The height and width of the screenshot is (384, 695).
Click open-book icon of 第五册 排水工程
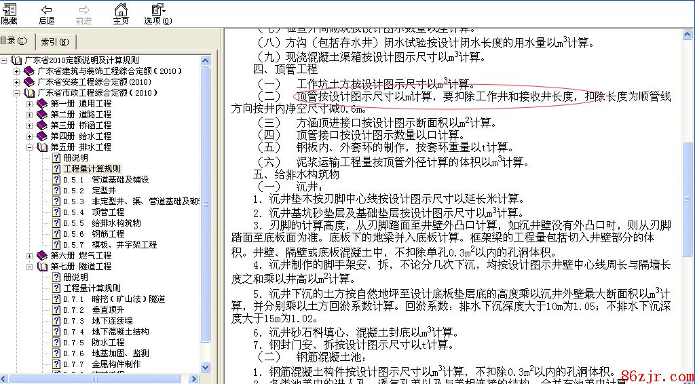coord(42,147)
